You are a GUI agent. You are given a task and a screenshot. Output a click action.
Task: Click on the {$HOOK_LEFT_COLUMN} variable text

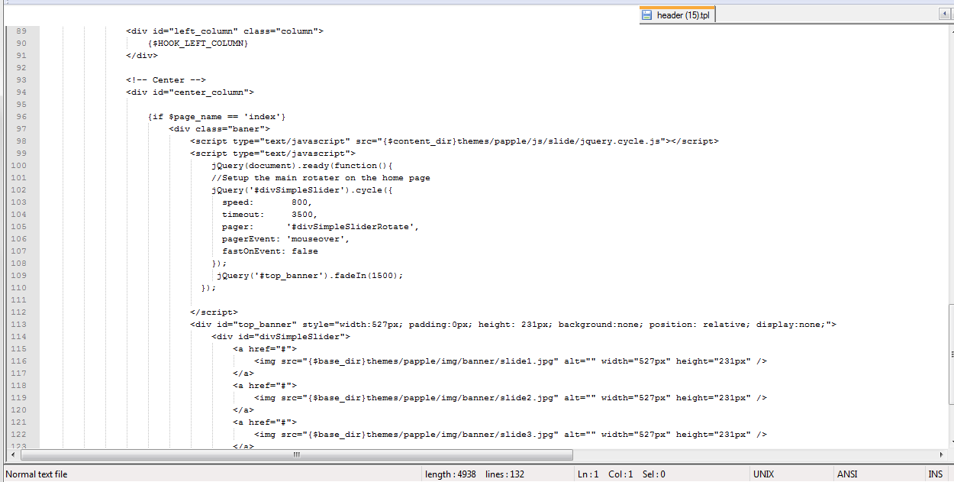(x=198, y=44)
